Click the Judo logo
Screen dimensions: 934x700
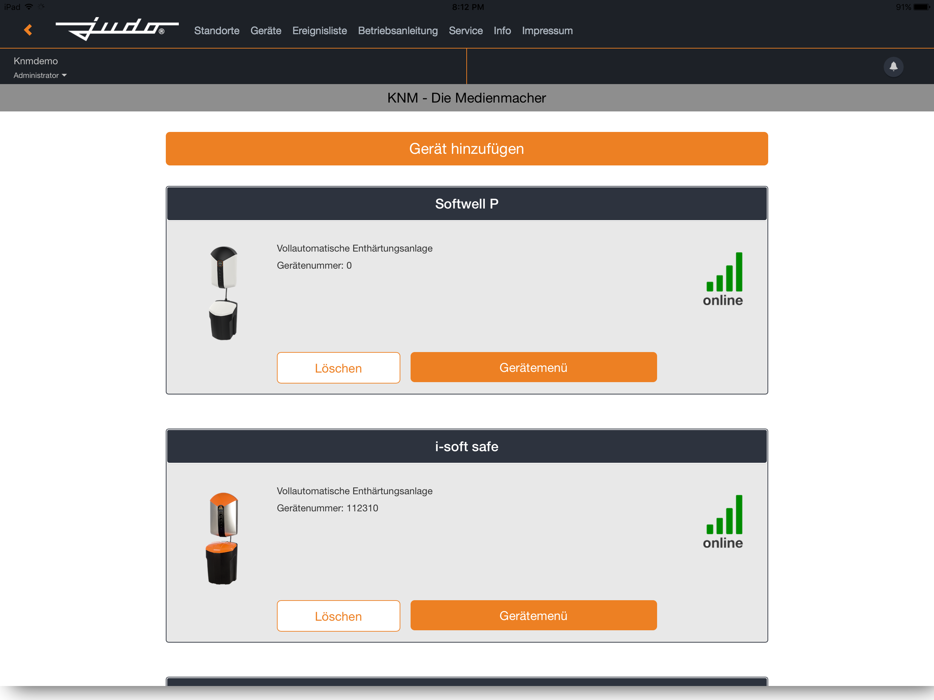click(117, 29)
